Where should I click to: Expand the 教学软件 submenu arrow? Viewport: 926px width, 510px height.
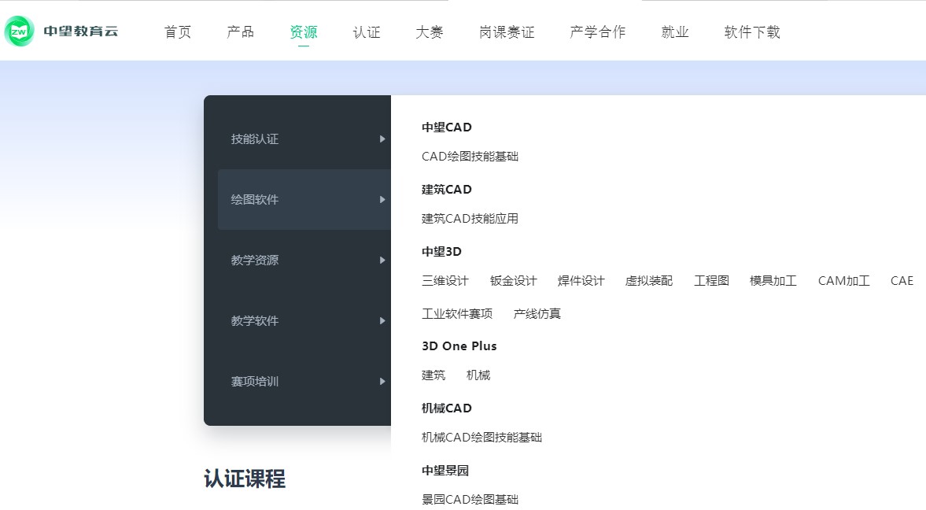(382, 321)
